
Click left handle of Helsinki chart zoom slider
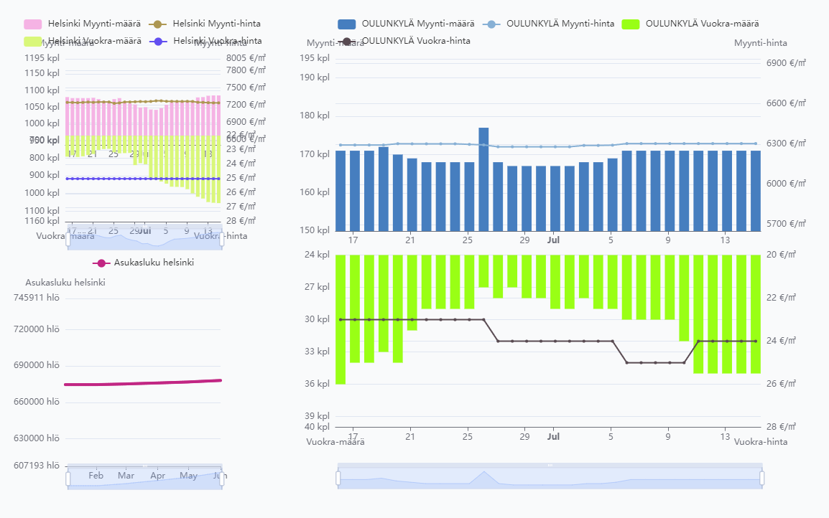click(x=68, y=239)
